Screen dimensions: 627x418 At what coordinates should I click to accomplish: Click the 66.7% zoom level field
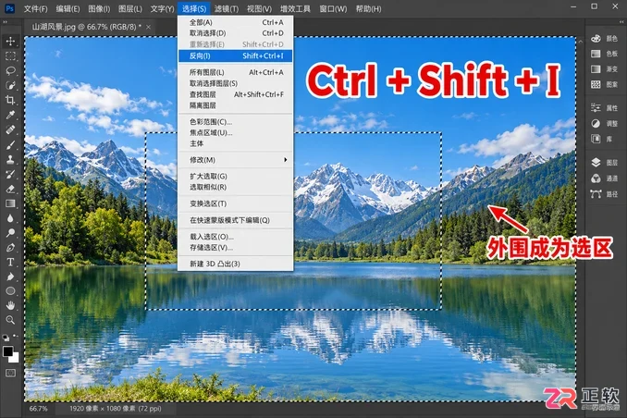pyautogui.click(x=39, y=409)
